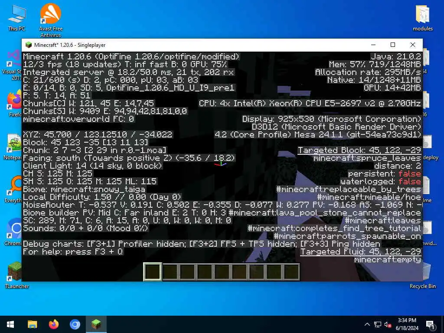Click 'Targeted Fluid: 45, 122, -29' text
Screen dimensions: 444x333
click(360, 252)
